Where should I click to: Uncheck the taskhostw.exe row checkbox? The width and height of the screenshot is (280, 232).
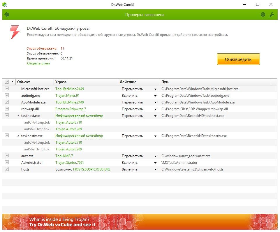click(x=7, y=135)
